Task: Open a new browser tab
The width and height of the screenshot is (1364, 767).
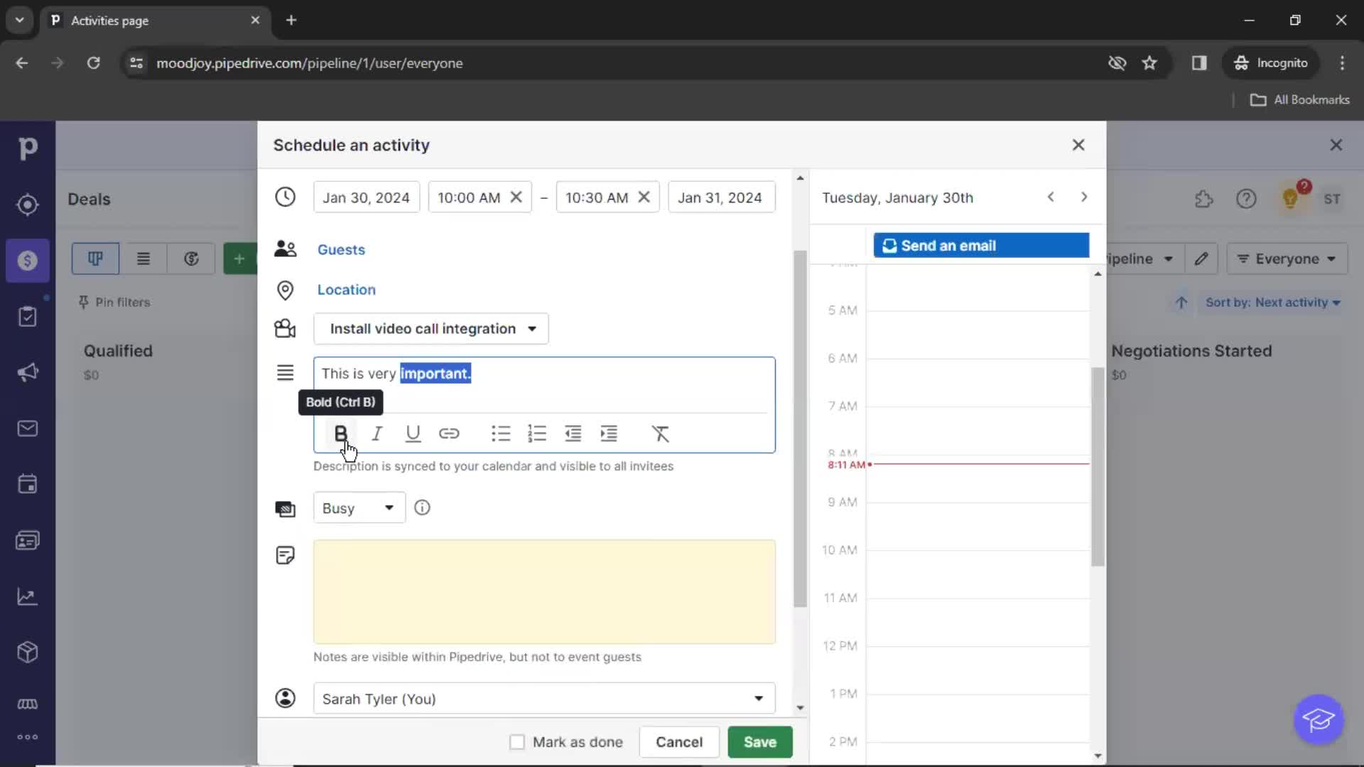Action: tap(291, 21)
